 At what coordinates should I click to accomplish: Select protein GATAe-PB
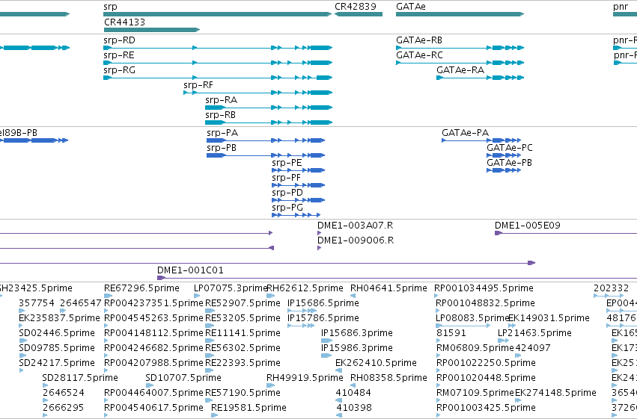click(x=504, y=170)
